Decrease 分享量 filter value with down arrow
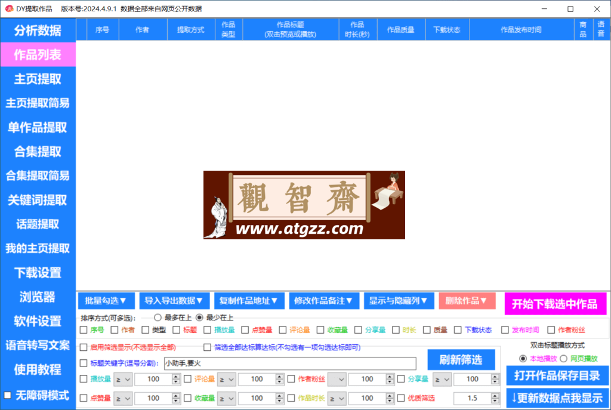Screen dimensions: 611x410 pyautogui.click(x=495, y=382)
